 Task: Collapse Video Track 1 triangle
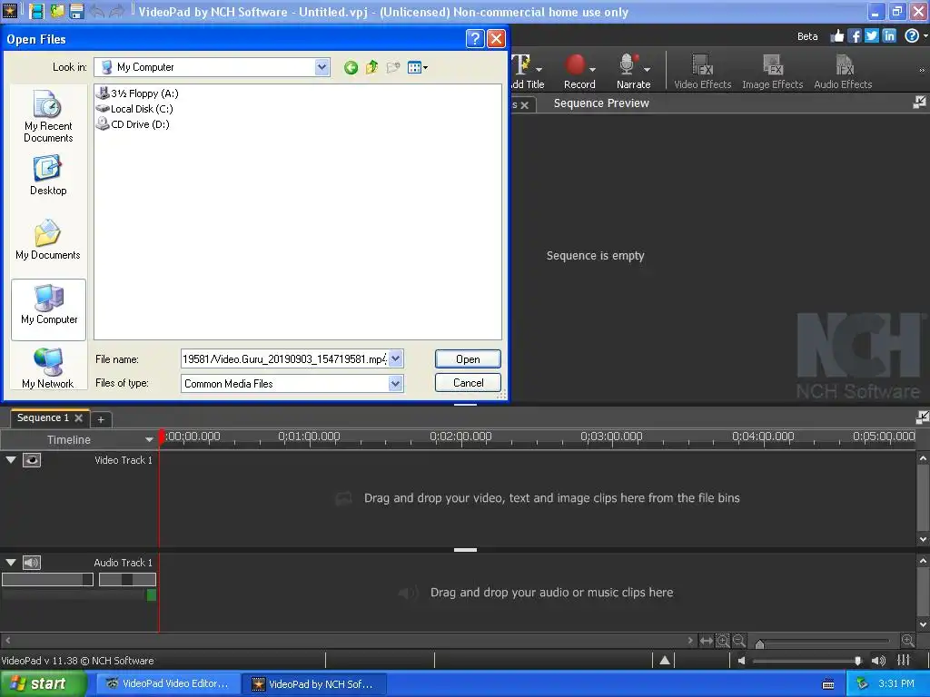pos(11,459)
